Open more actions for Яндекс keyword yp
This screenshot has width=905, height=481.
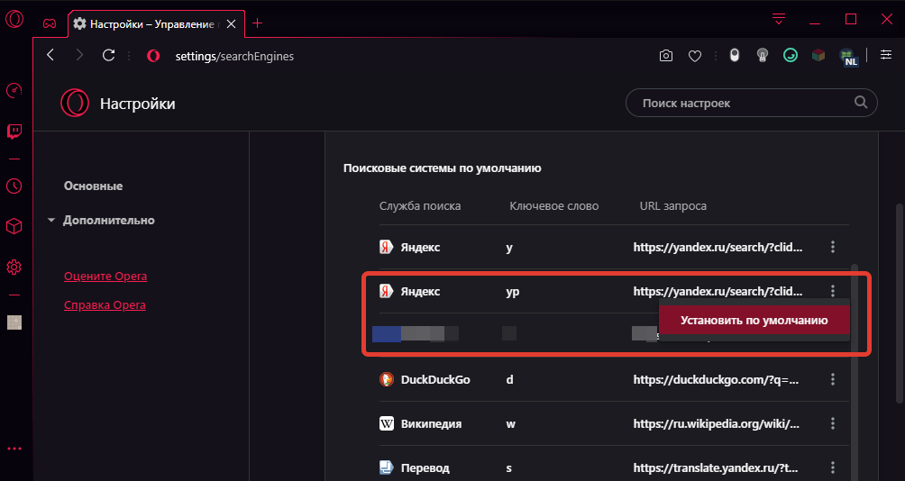coord(832,291)
